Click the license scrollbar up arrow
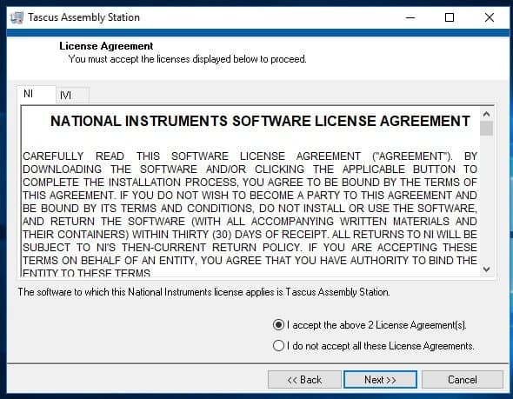The image size is (513, 399). click(x=487, y=114)
